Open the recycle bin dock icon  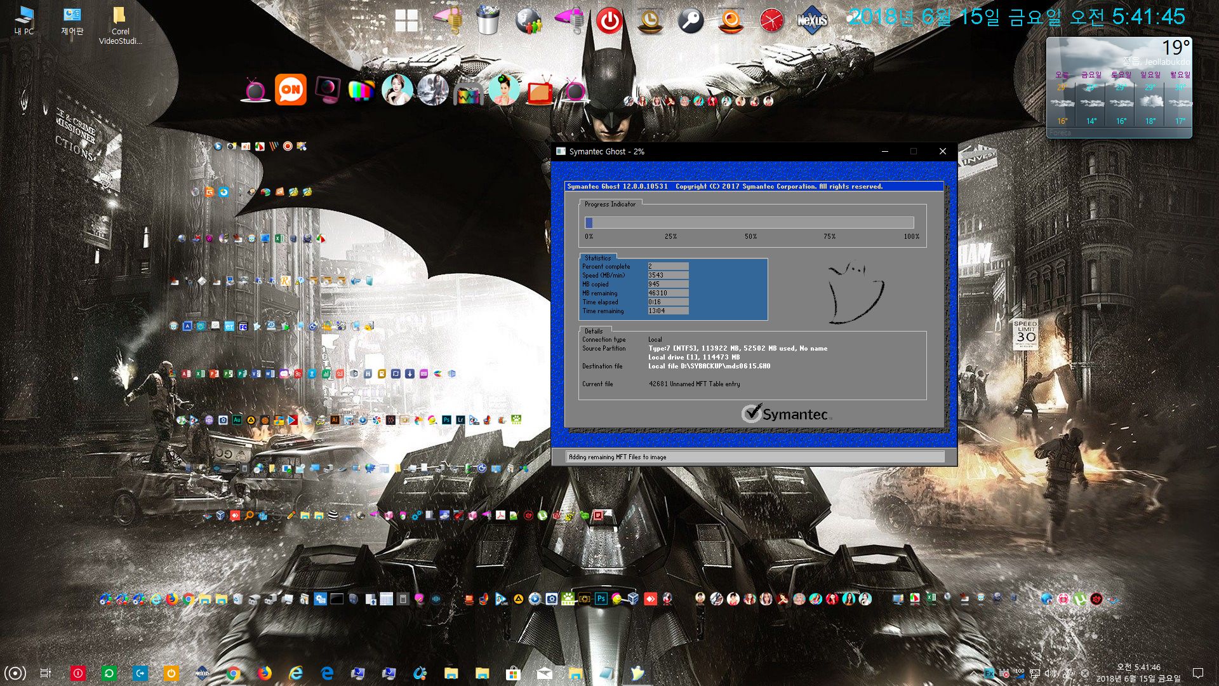[x=488, y=20]
